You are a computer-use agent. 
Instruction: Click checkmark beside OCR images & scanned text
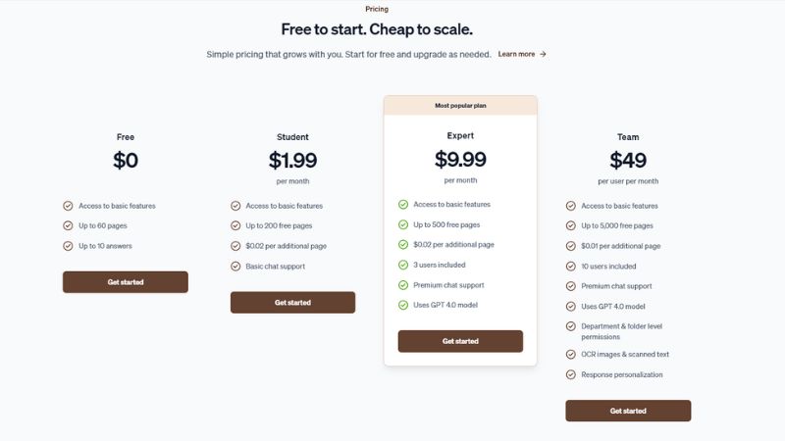click(x=571, y=354)
